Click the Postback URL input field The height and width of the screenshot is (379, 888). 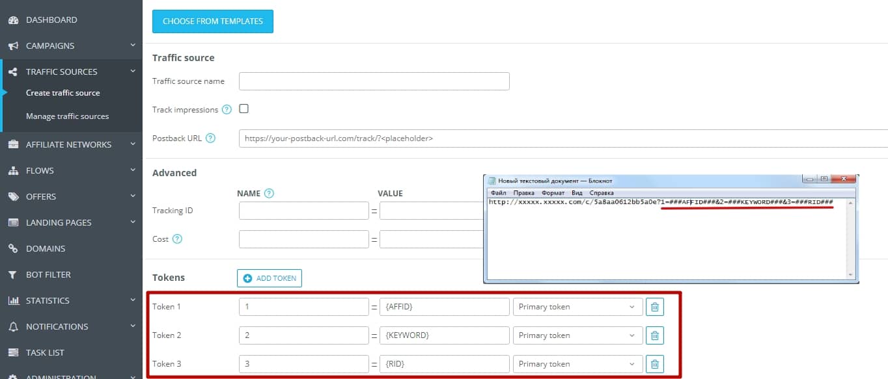563,138
